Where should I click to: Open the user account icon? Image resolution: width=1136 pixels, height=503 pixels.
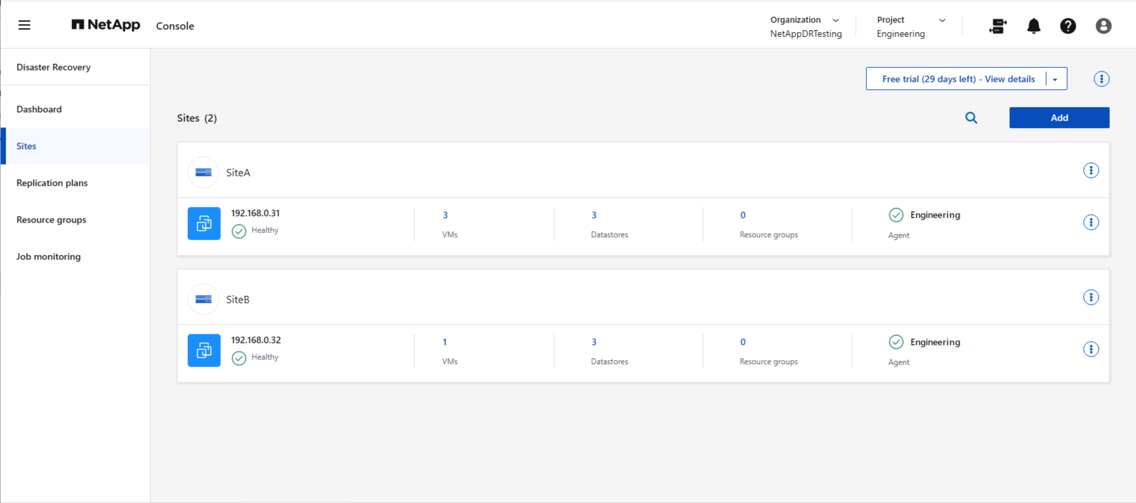(x=1103, y=26)
